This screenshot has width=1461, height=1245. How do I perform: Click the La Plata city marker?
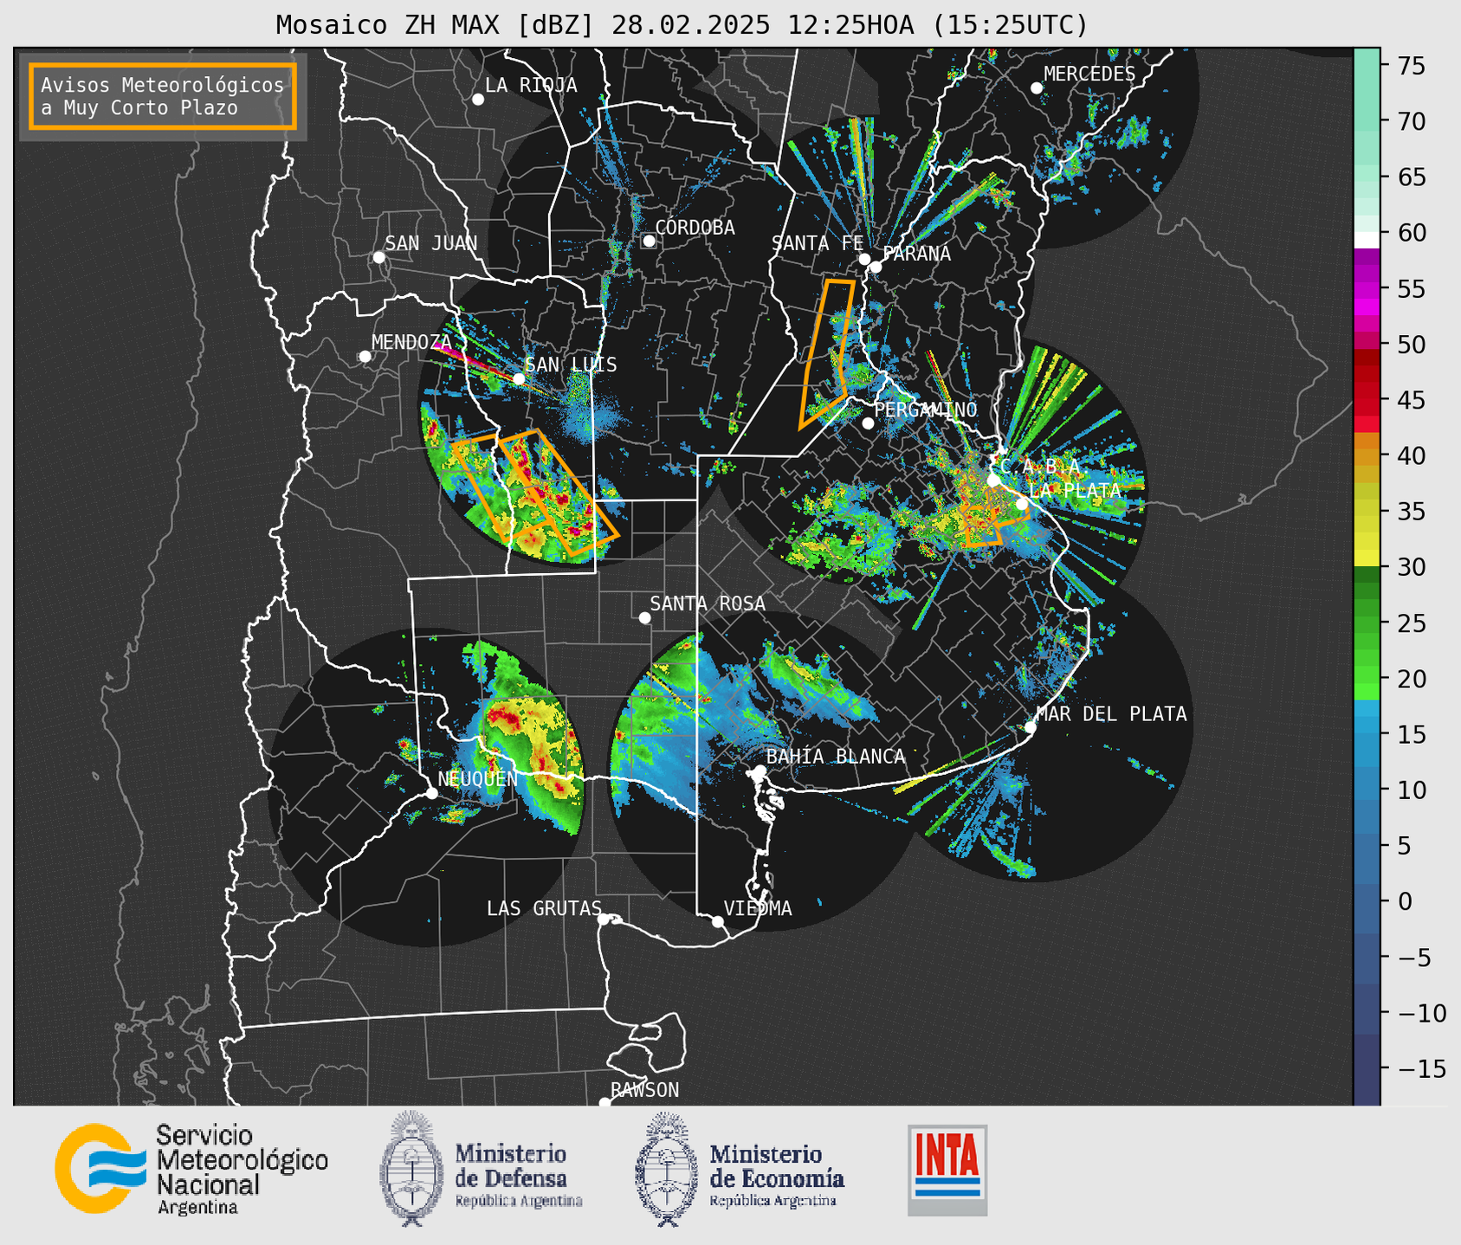(1022, 504)
